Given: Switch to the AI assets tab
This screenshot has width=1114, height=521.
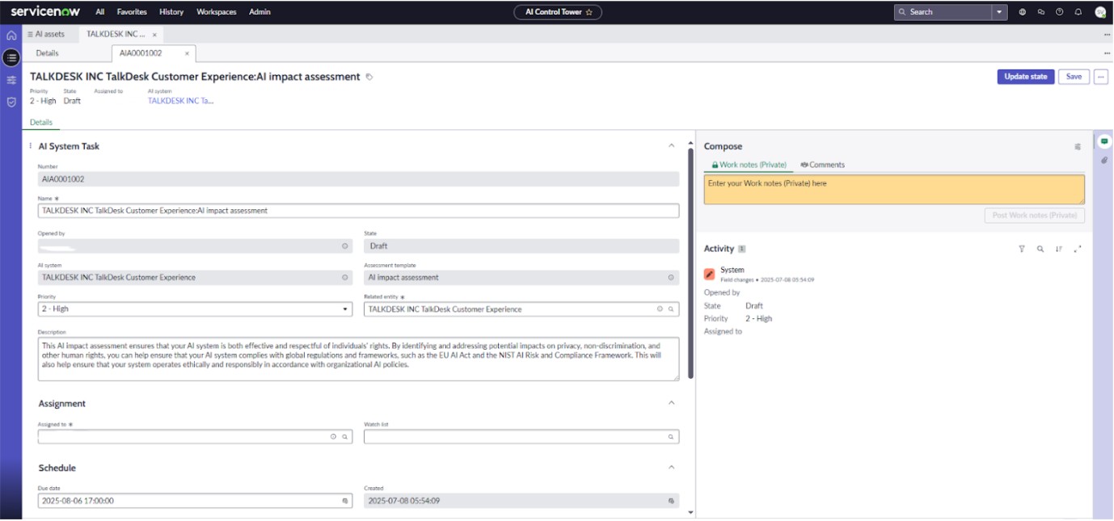Looking at the screenshot, I should (49, 35).
